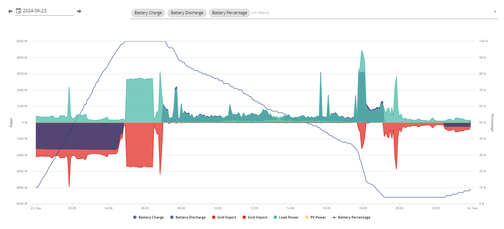Toggle Battery Percentage line in legend

[351, 217]
